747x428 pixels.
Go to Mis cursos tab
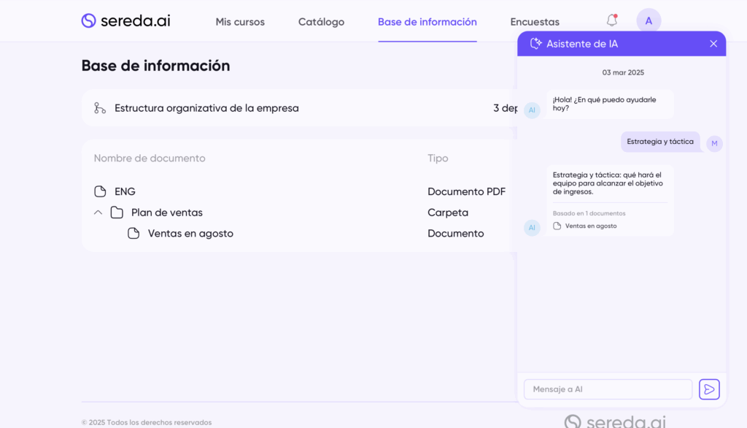click(240, 22)
